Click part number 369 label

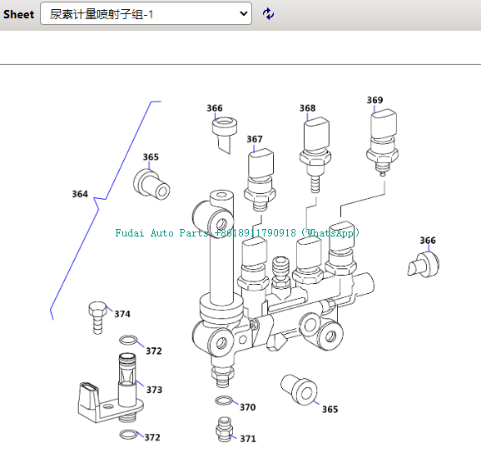point(374,100)
